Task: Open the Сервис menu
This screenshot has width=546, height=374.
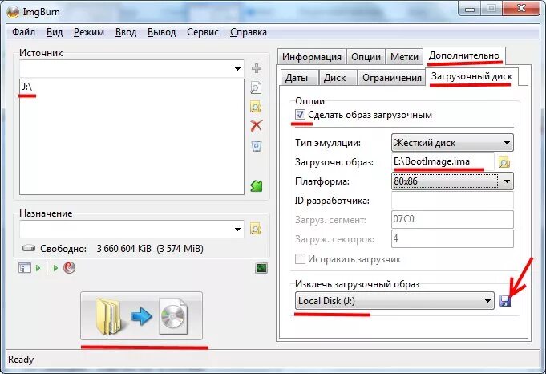Action: (203, 32)
